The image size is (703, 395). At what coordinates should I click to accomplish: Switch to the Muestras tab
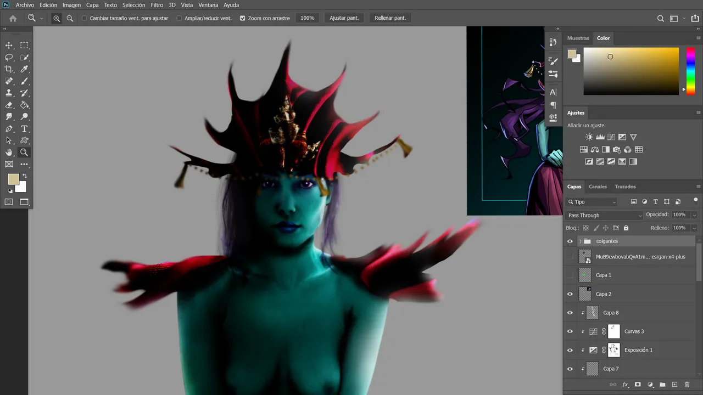click(578, 38)
